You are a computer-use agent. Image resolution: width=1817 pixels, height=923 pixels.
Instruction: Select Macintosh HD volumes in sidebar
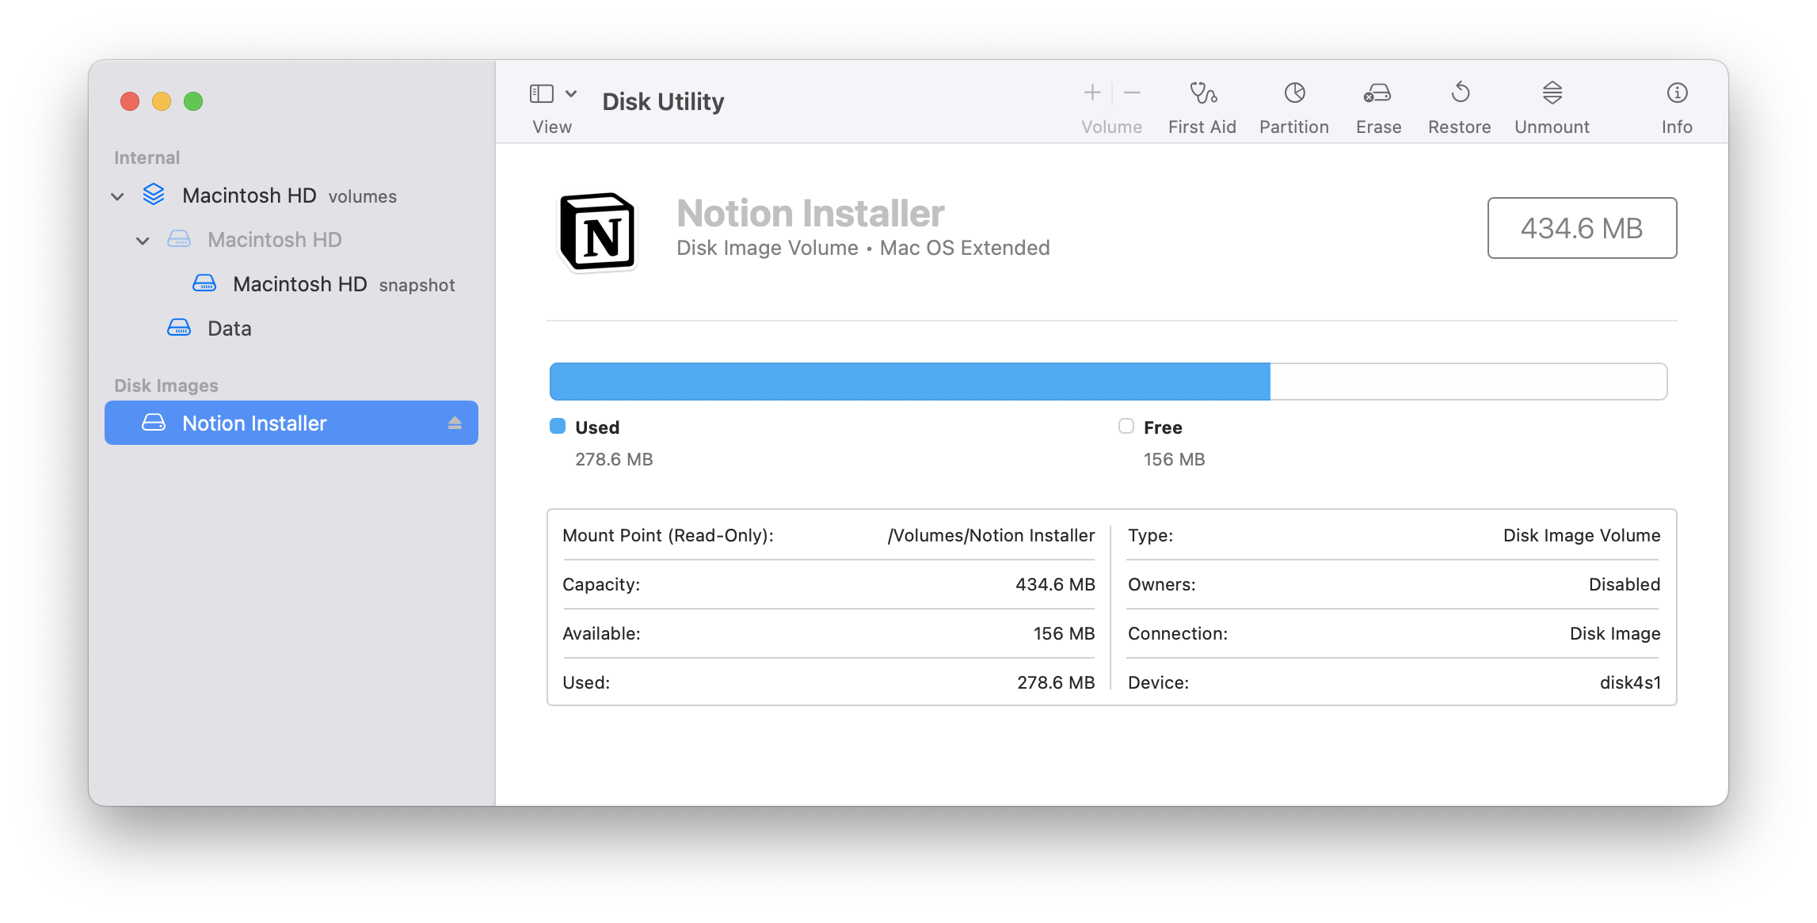[291, 196]
